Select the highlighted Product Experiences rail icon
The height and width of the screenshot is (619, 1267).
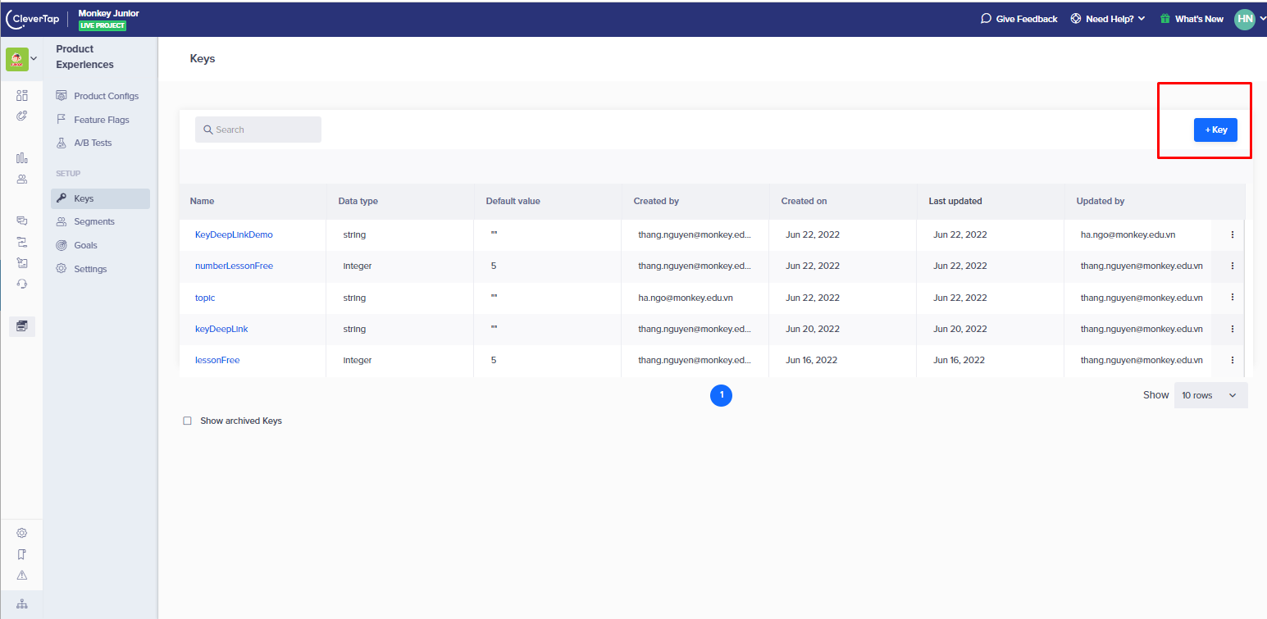pos(22,326)
